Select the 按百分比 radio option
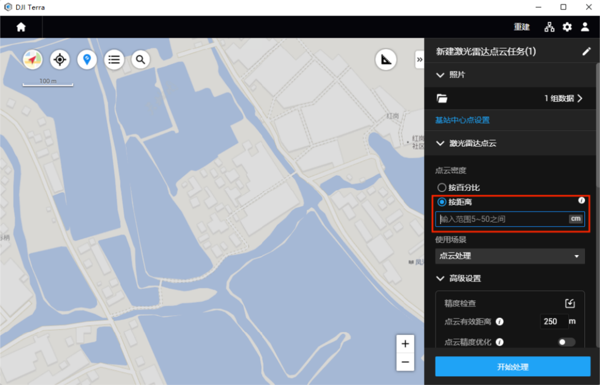 (x=442, y=188)
